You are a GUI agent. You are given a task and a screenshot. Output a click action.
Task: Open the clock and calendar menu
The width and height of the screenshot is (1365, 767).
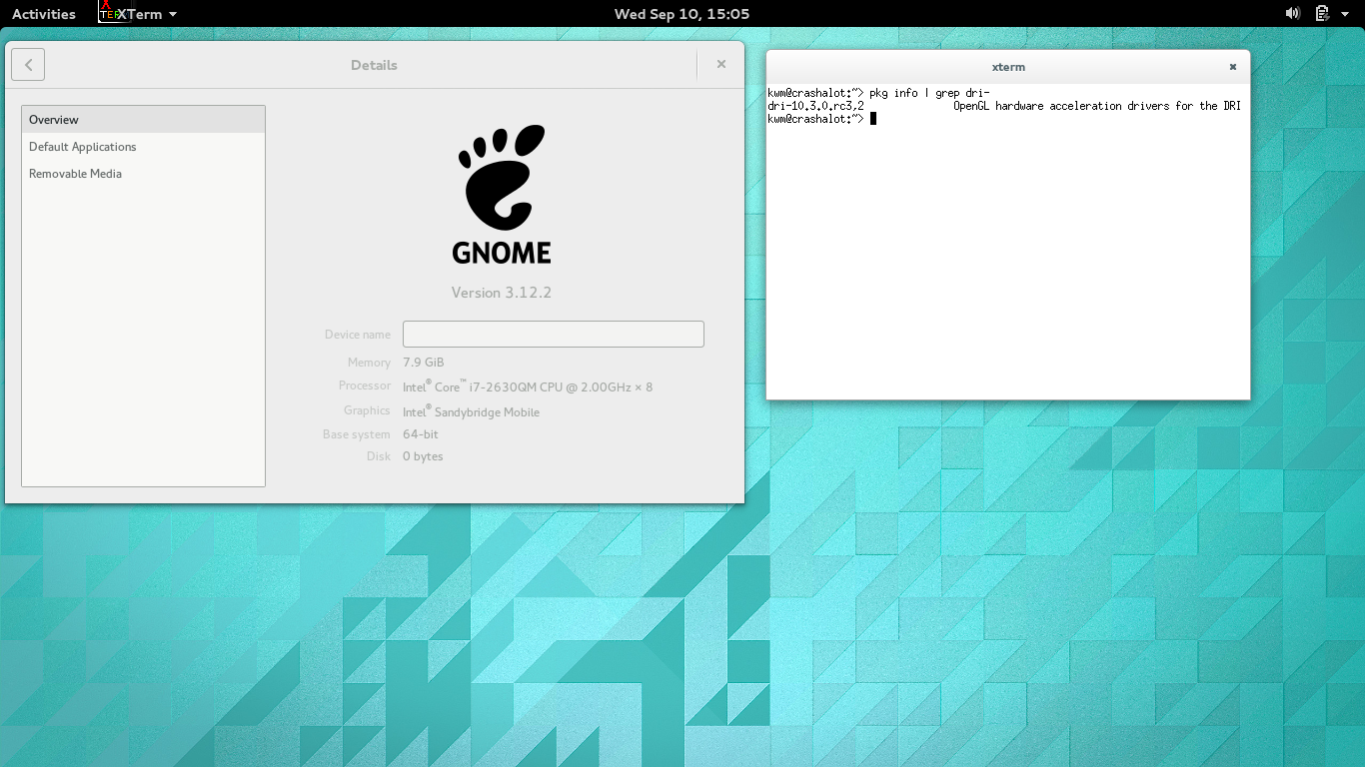click(x=682, y=14)
